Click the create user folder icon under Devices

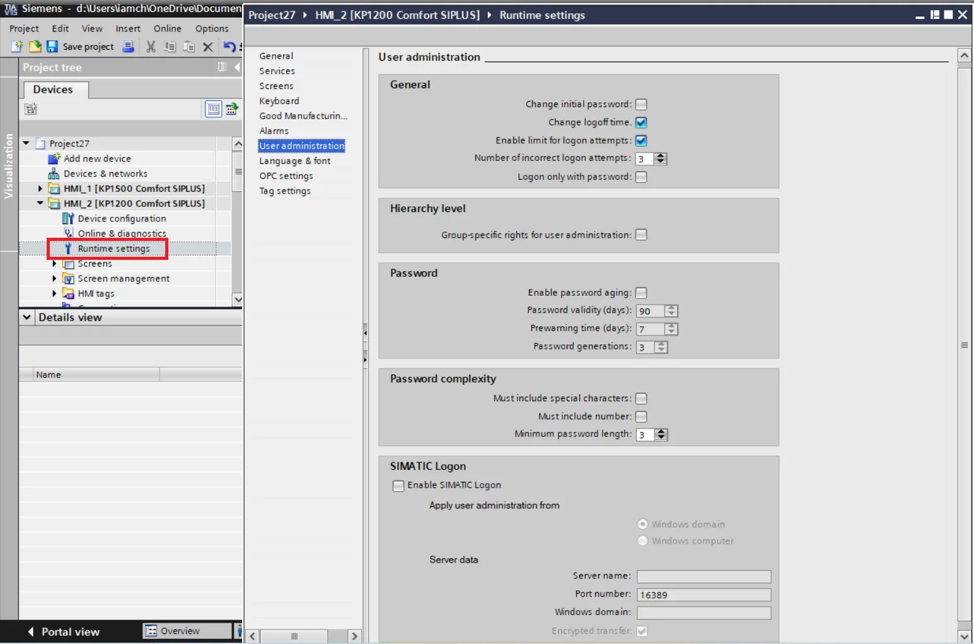(31, 109)
